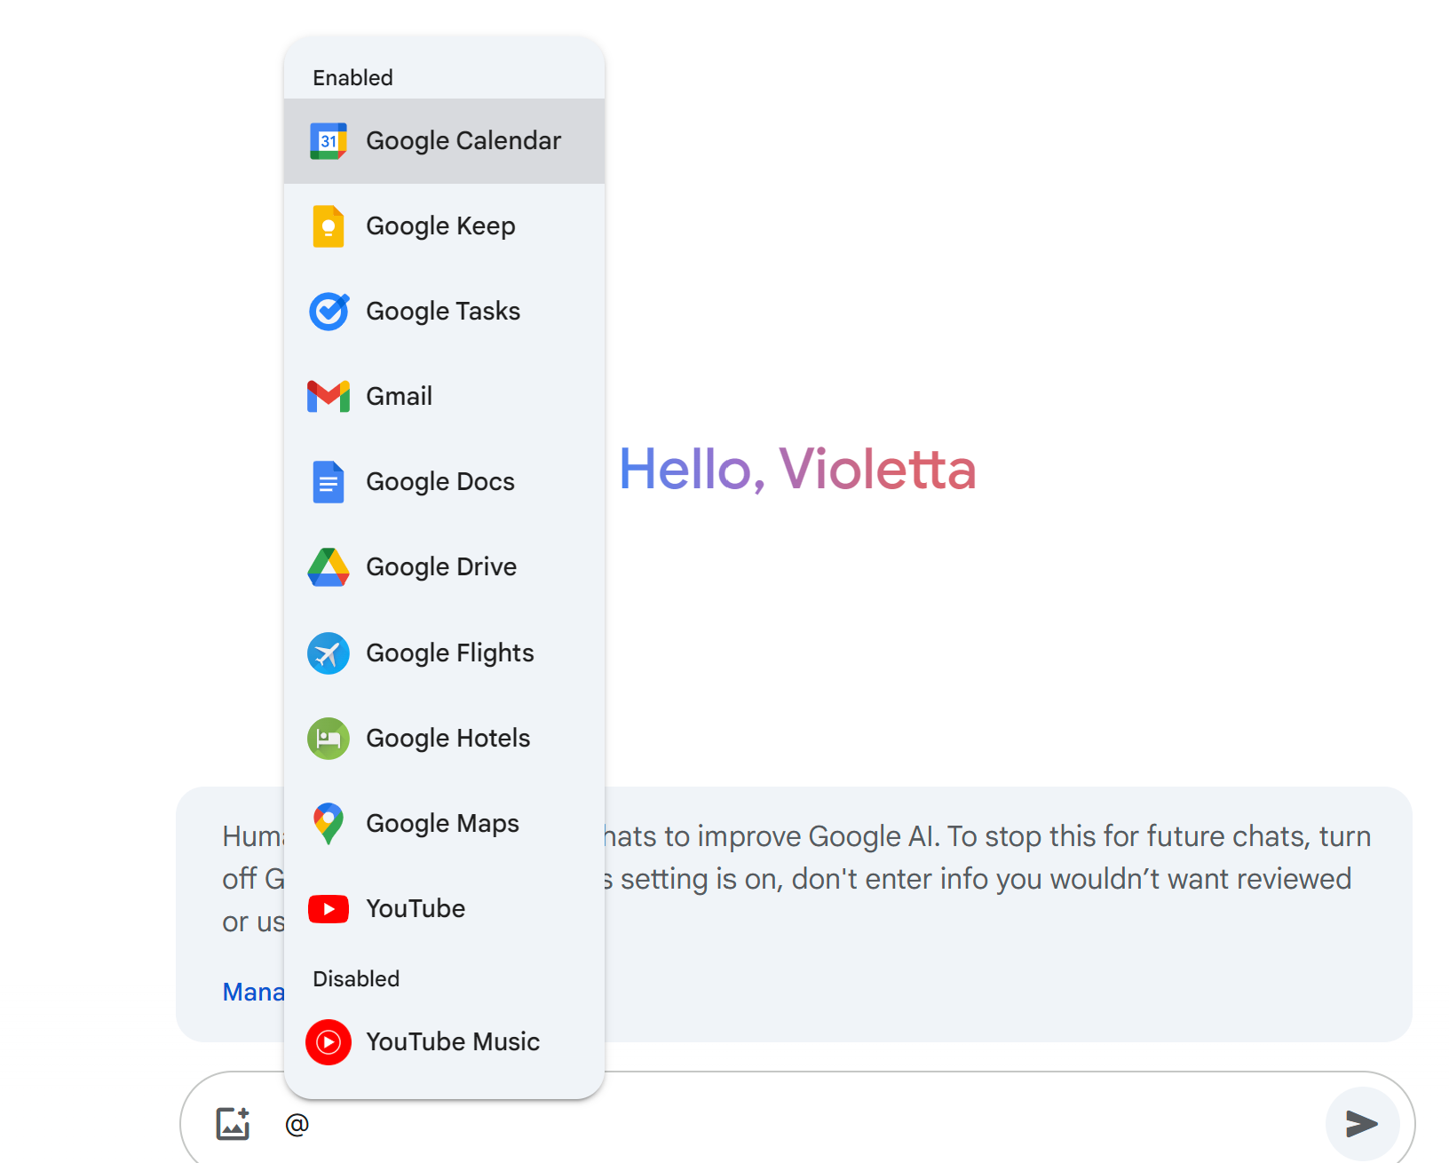Click the Google Tasks checkmark icon
1449x1163 pixels.
[329, 312]
